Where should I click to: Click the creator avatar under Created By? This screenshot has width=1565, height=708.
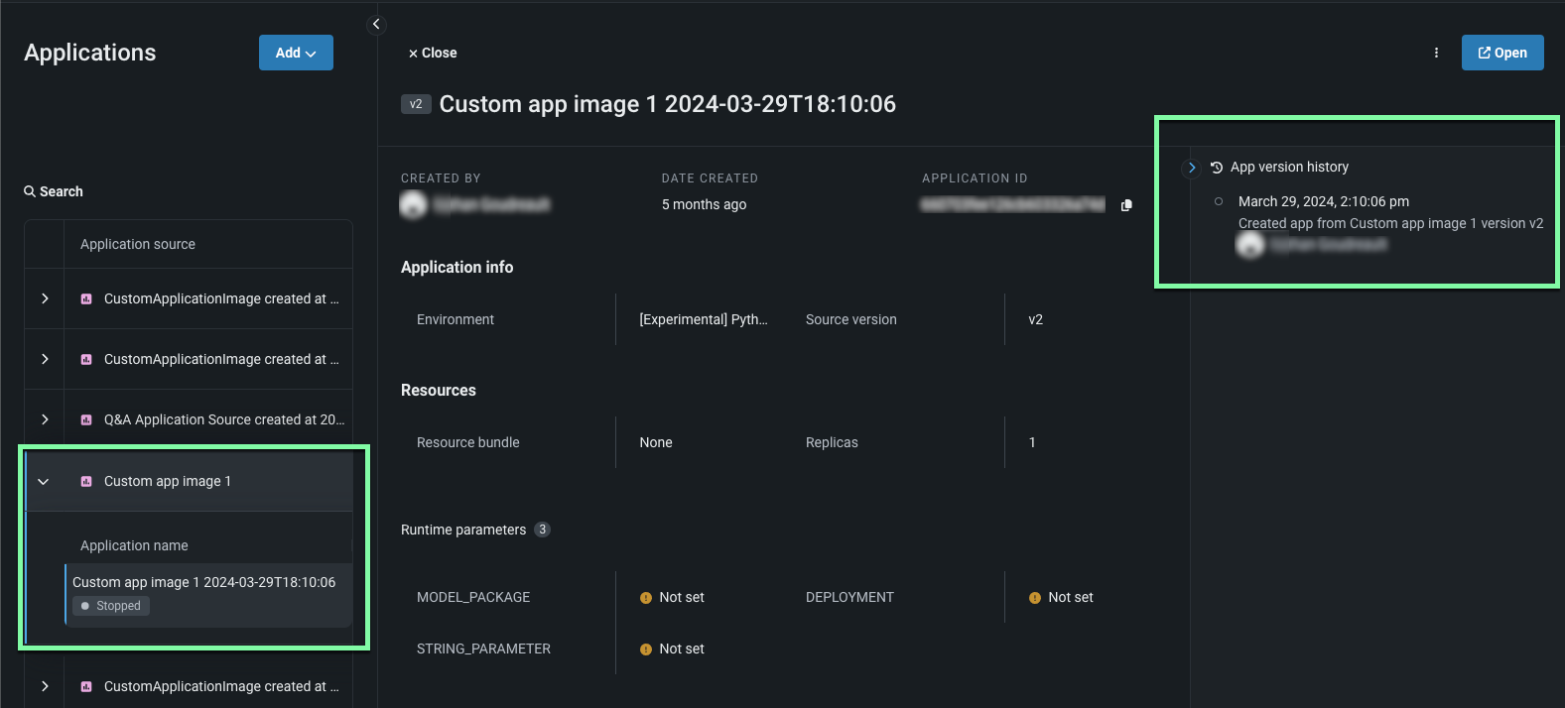[413, 204]
